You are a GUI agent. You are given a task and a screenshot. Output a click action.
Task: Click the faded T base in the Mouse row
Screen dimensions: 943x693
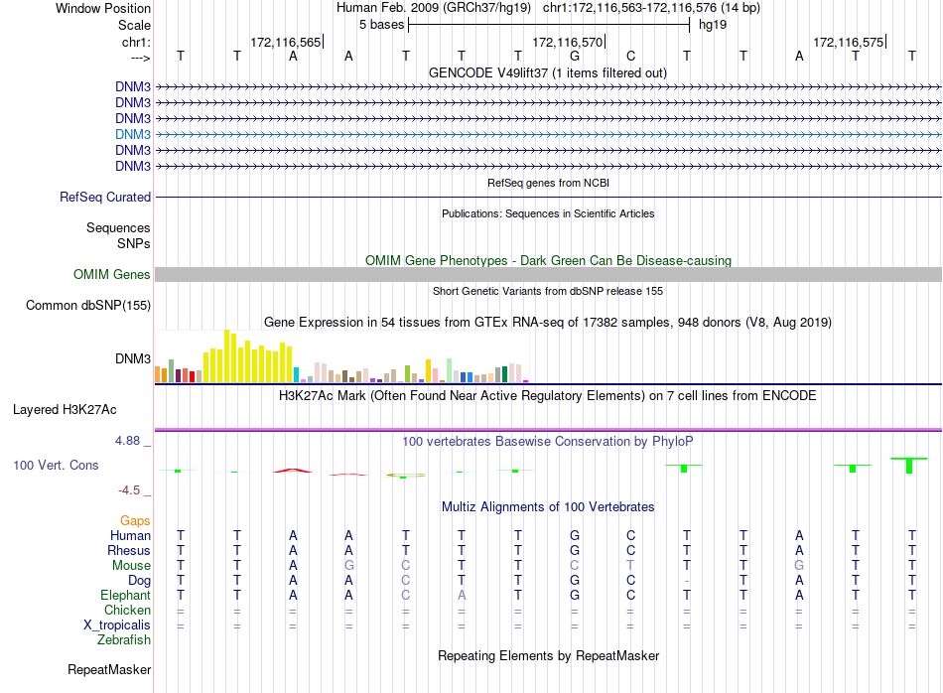click(x=630, y=566)
